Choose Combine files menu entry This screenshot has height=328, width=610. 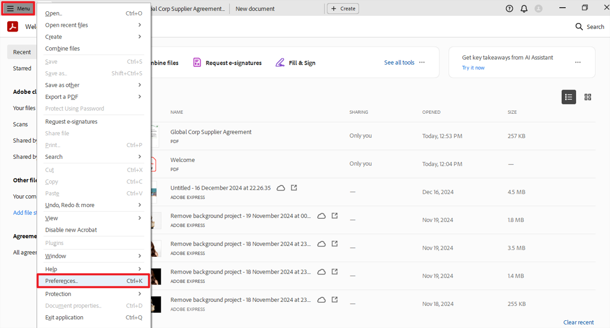63,49
